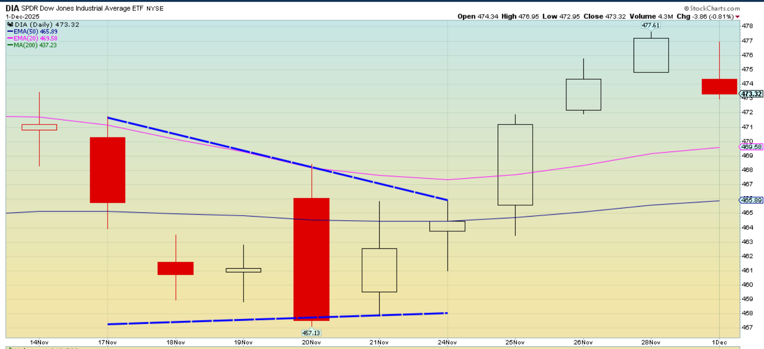
Task: Click the 465.89 EMA(50) axis tag
Action: tap(751, 200)
